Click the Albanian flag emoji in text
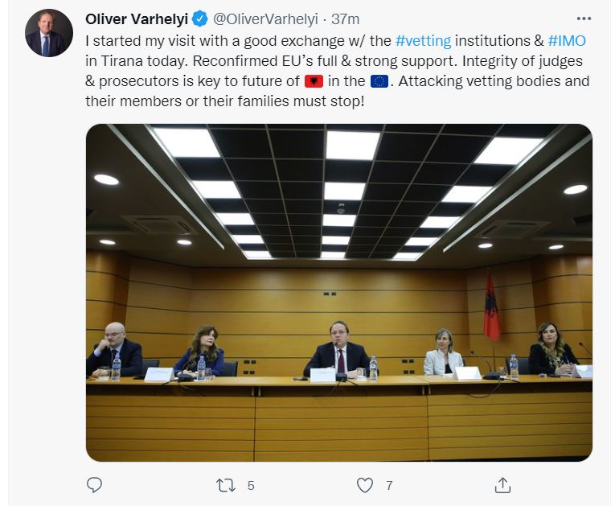 [313, 81]
